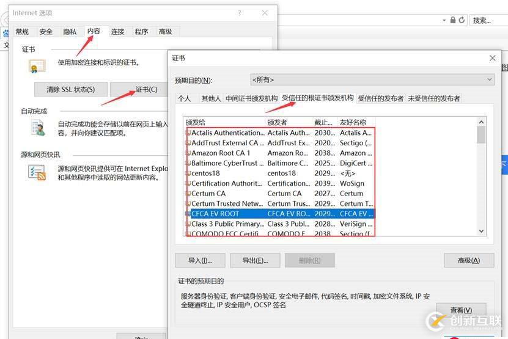Click the certificate list scrollbar thumb

click(x=481, y=135)
